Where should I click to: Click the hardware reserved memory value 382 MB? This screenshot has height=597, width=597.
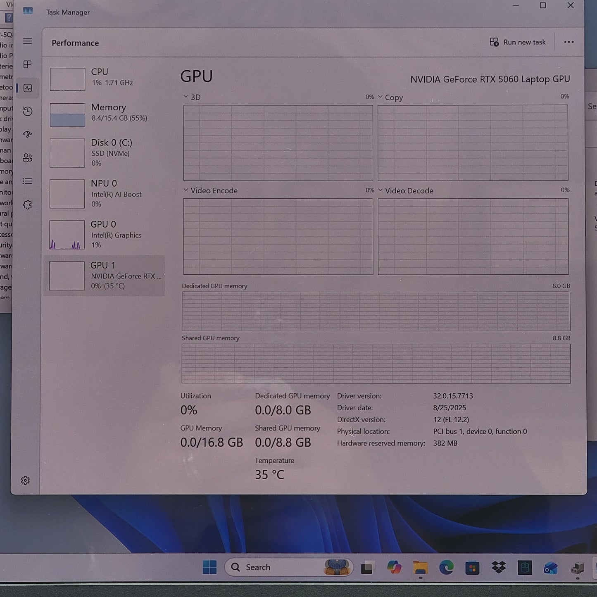tap(445, 443)
